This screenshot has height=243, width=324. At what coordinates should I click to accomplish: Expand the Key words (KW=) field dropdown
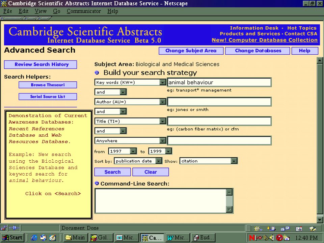[x=163, y=82]
